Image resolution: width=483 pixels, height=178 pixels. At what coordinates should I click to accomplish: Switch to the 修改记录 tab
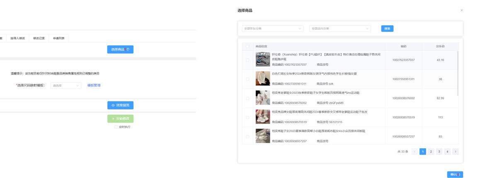tap(39, 38)
